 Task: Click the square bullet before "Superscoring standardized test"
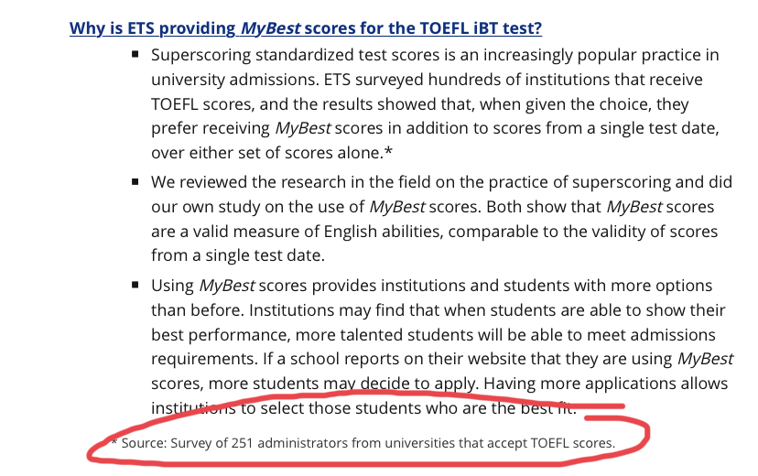[x=135, y=54]
